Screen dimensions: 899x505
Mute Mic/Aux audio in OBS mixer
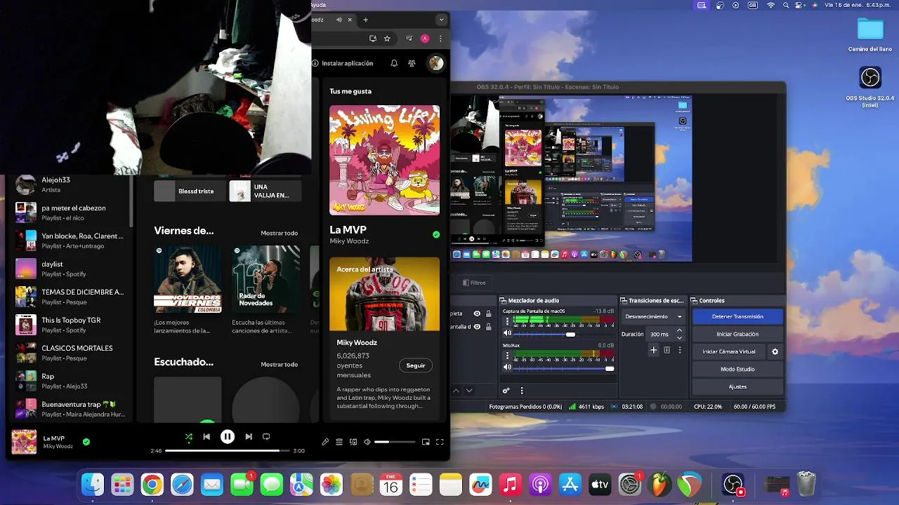pyautogui.click(x=507, y=368)
